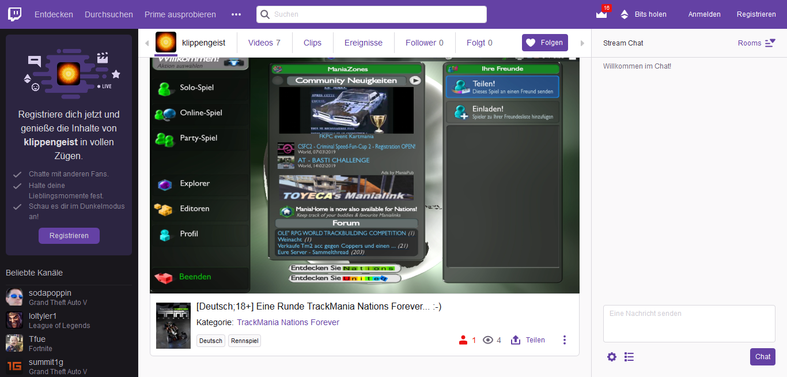Open the three-dot stream options menu

pos(565,340)
